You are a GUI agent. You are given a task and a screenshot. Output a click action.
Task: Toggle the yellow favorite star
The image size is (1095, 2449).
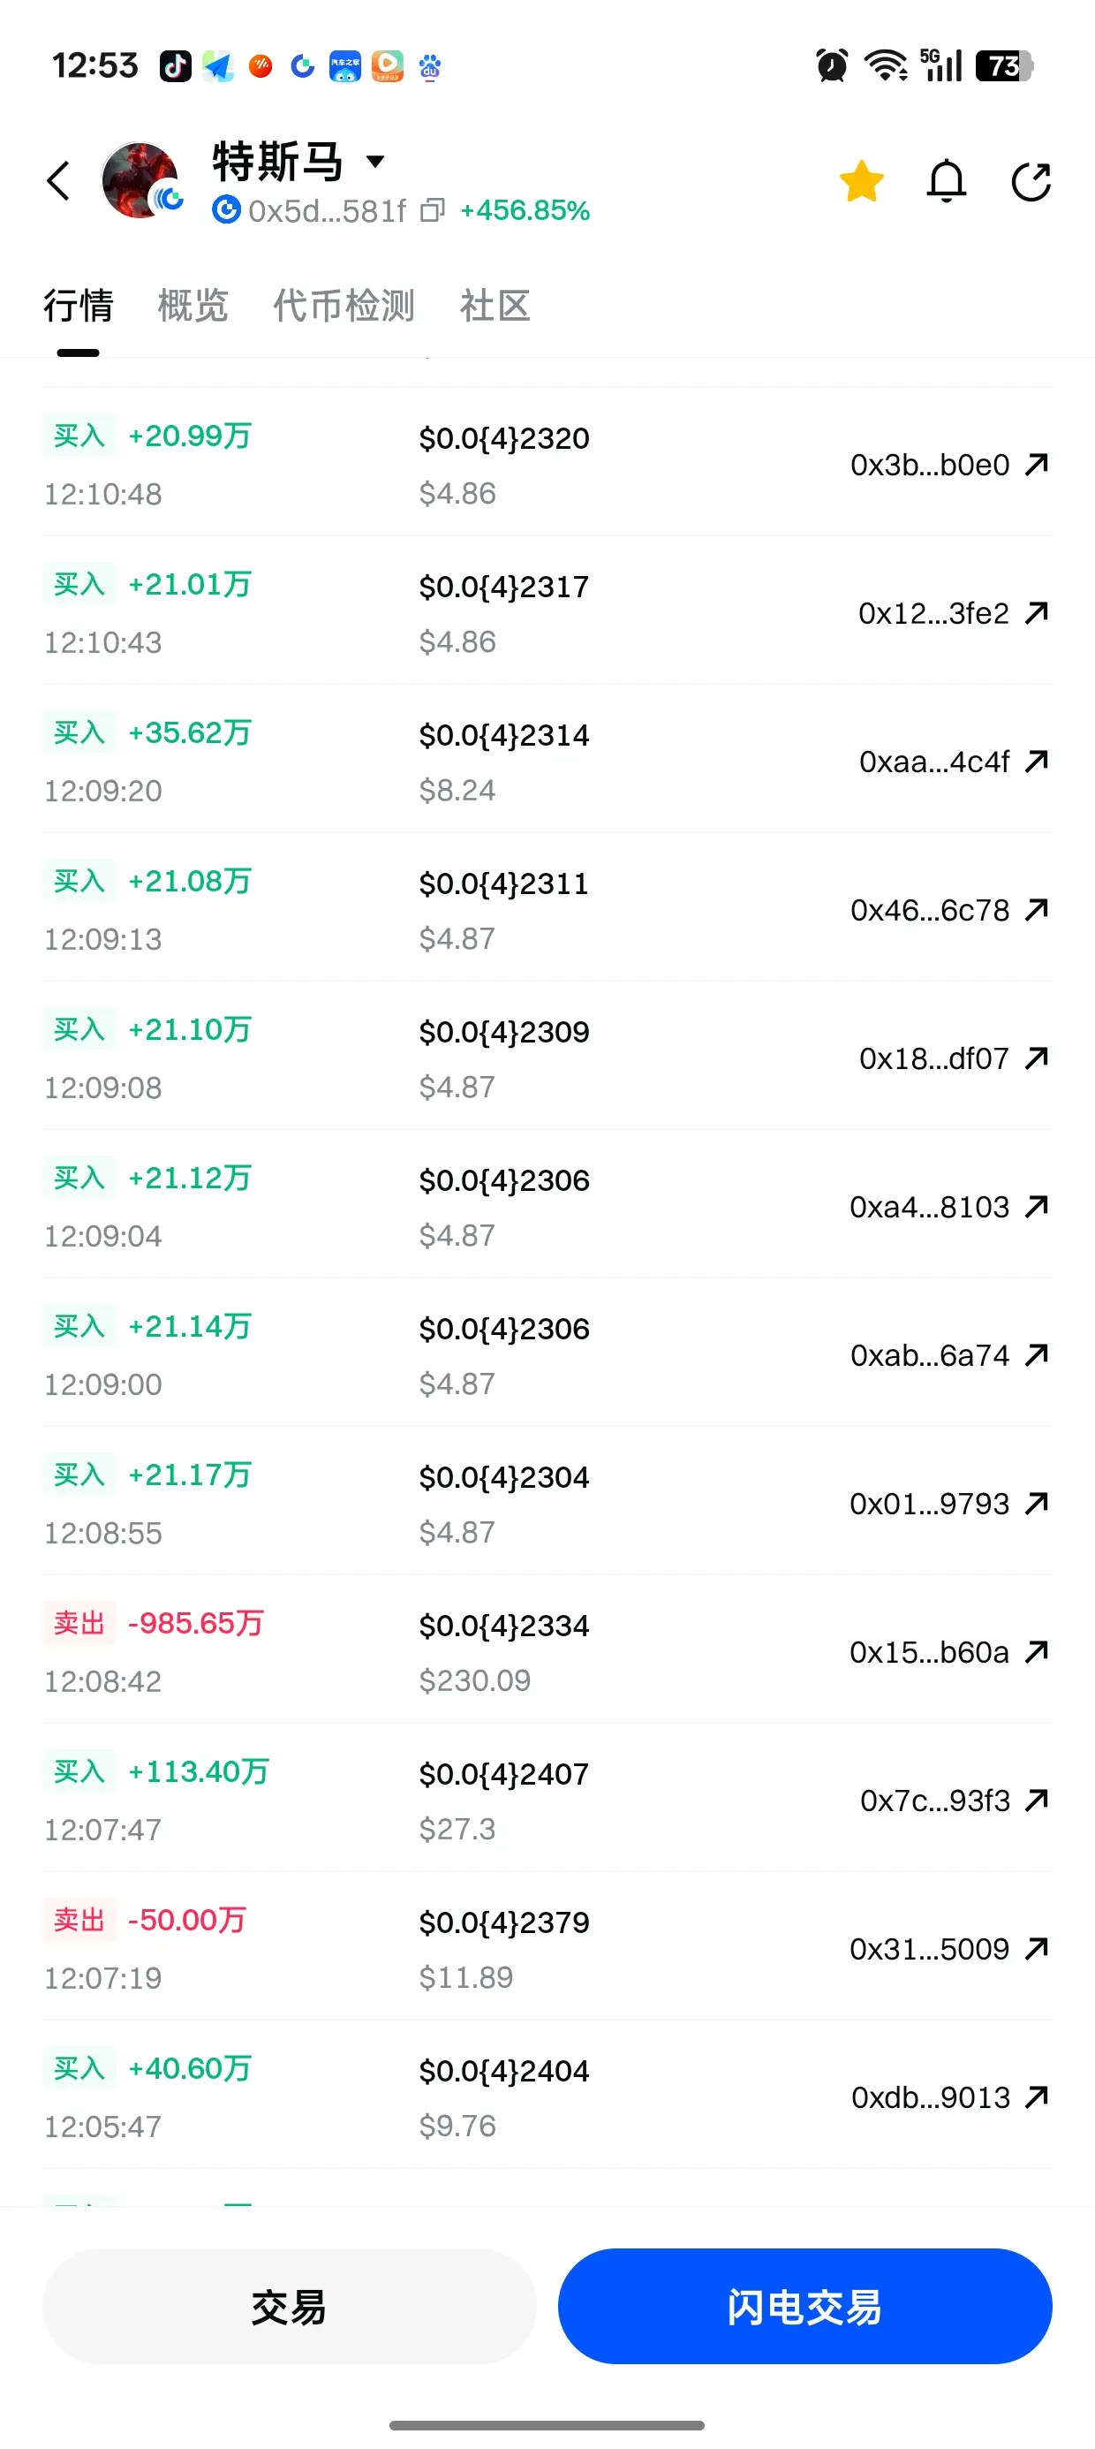(861, 180)
